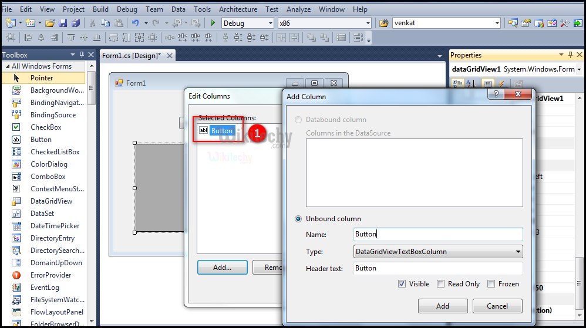Open the Events lightning bolt in Properties
The width and height of the screenshot is (586, 328).
pyautogui.click(x=501, y=84)
